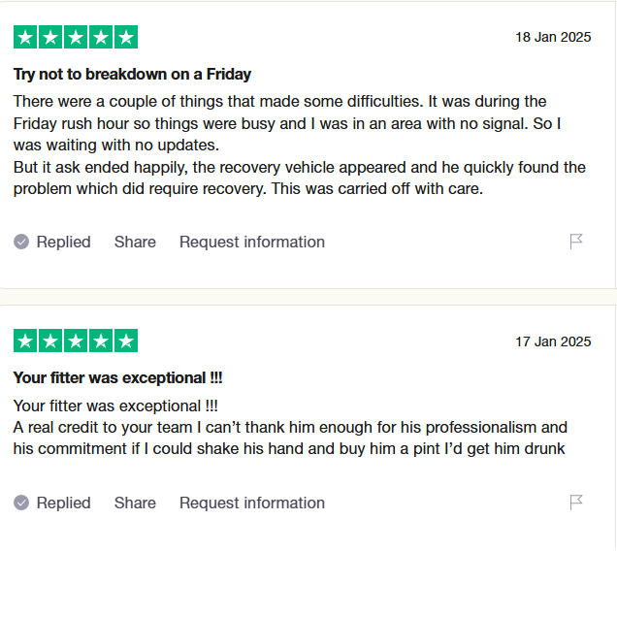Image resolution: width=617 pixels, height=617 pixels.
Task: Flag the 18 Jan 2025 review
Action: pos(576,242)
